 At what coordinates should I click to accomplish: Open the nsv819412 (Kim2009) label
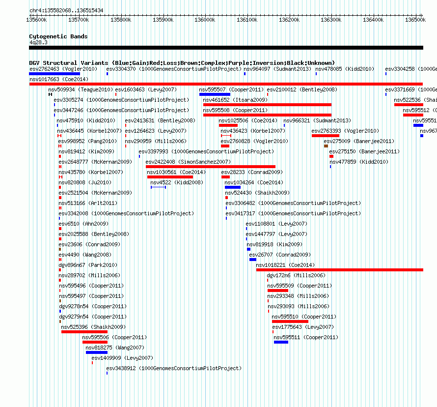point(86,151)
